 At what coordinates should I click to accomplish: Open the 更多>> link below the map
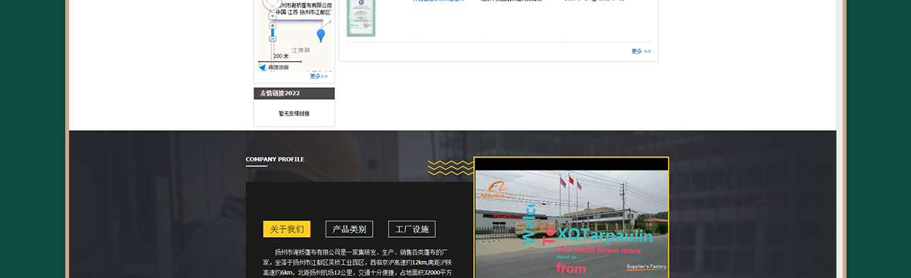point(319,77)
